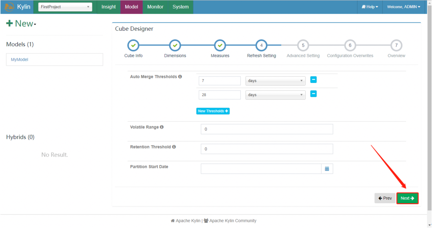
Task: Click the threshold field containing 28
Action: coord(220,95)
